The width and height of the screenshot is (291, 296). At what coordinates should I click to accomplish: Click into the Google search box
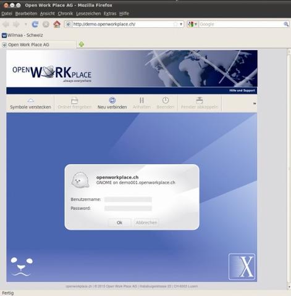pos(241,24)
